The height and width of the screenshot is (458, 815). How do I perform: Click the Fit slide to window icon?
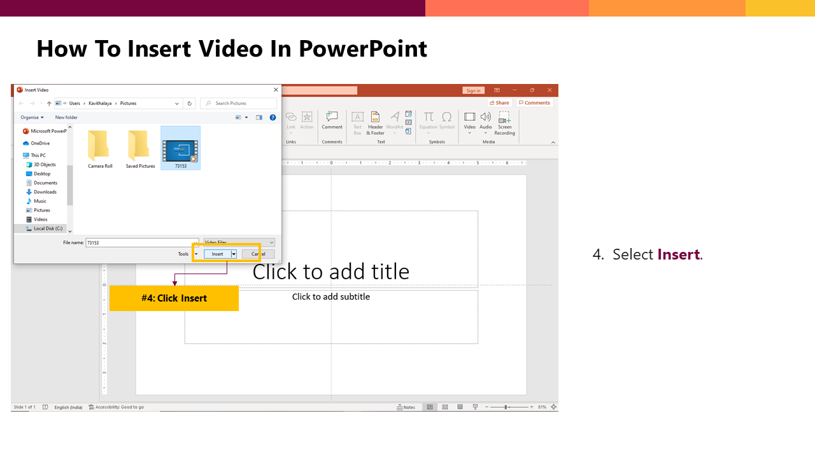[x=554, y=407]
